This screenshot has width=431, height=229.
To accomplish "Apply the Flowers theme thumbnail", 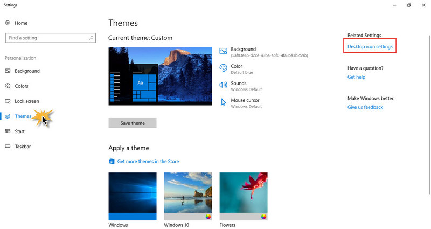I will click(244, 196).
